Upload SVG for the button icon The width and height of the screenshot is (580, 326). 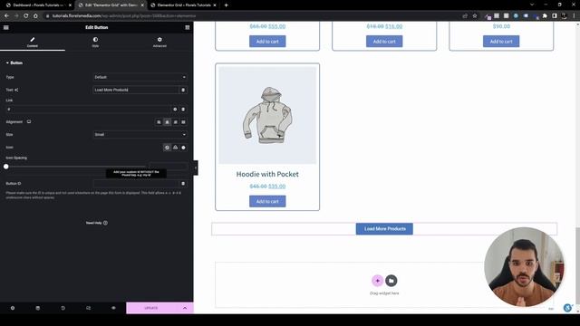click(175, 148)
